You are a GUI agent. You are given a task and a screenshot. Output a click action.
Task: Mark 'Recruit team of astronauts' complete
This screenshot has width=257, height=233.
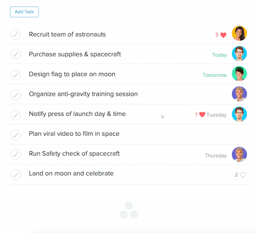[15, 35]
